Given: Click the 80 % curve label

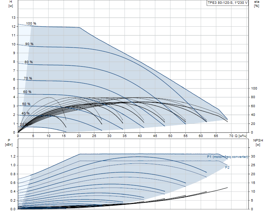Looking at the screenshot, I should (28, 62).
